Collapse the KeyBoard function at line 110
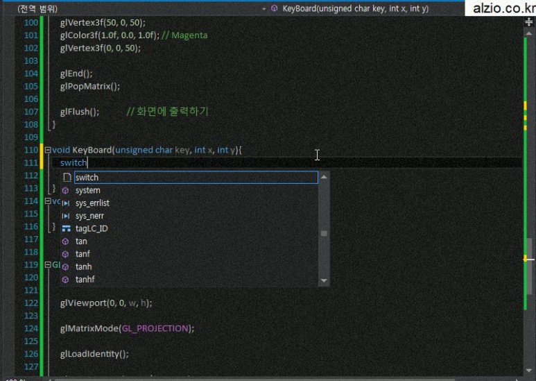Screen dimensions: 536x381 click(48, 150)
